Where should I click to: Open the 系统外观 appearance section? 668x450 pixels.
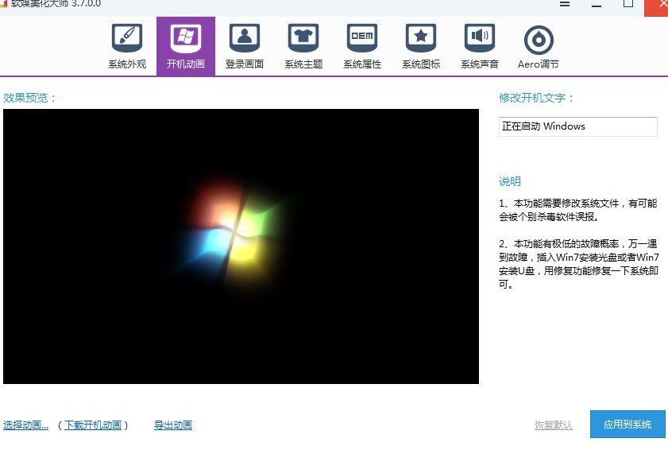pos(127,46)
